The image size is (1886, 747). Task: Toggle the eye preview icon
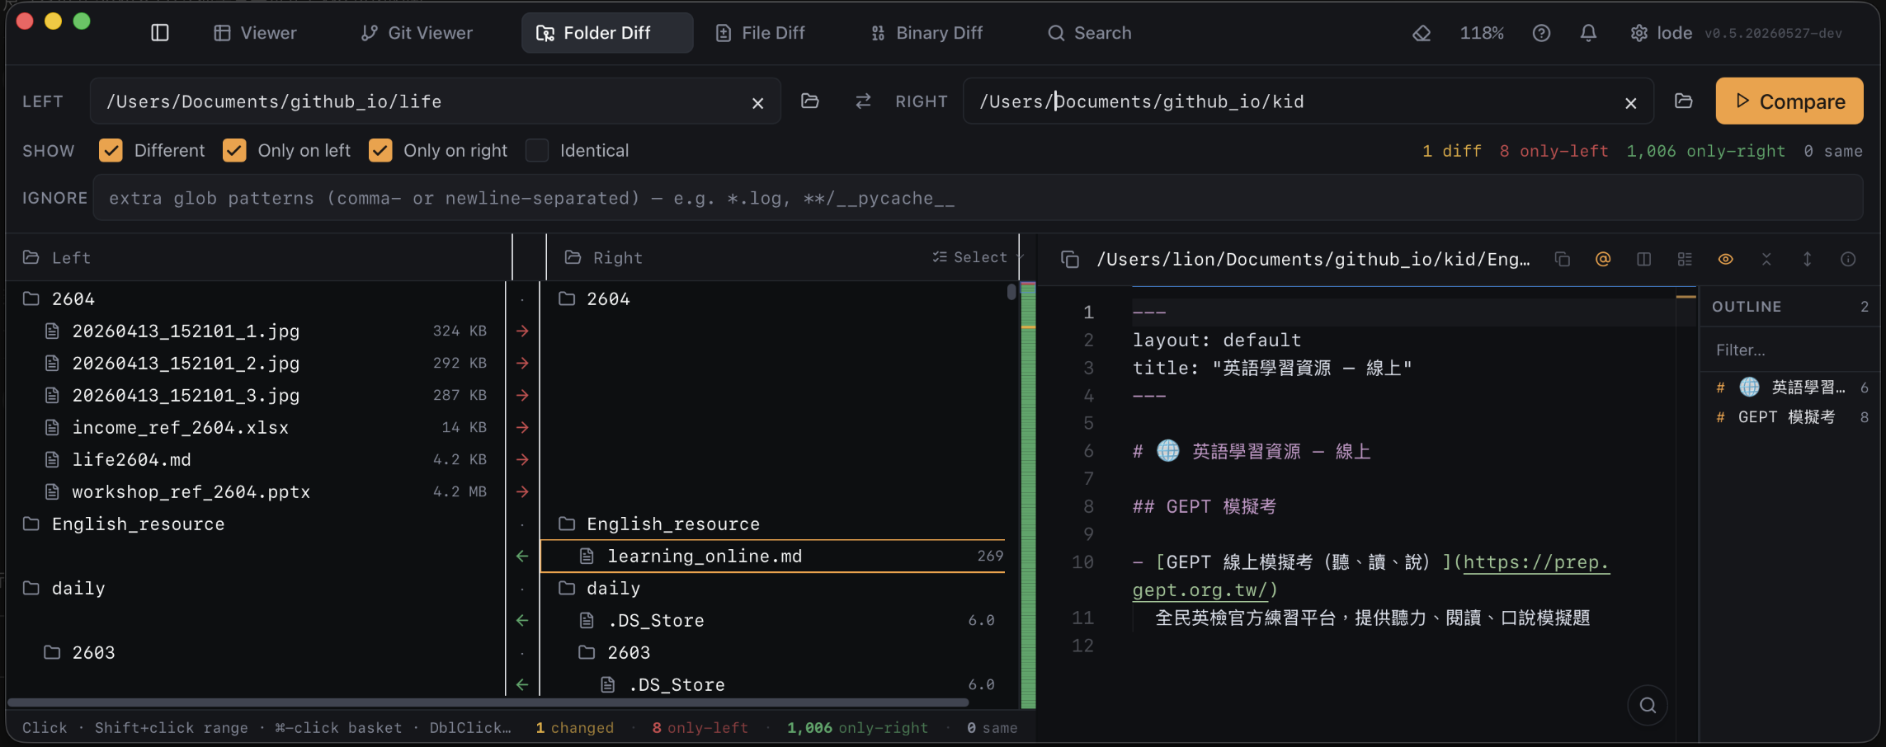click(1725, 259)
